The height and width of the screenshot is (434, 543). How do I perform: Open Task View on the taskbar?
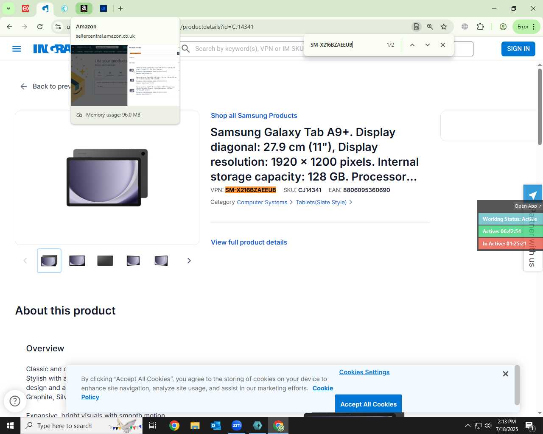point(153,426)
